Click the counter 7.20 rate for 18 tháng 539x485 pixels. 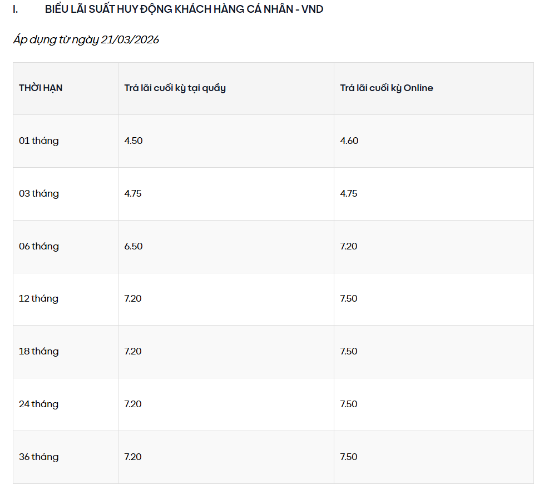click(133, 351)
